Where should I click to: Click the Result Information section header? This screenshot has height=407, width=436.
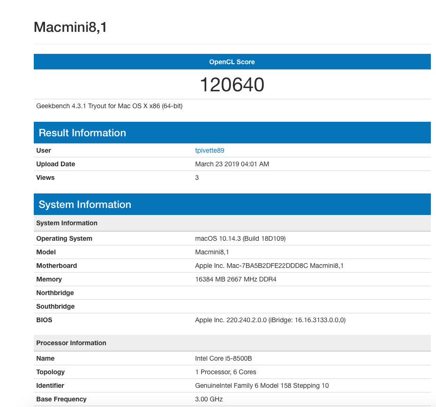click(x=232, y=133)
